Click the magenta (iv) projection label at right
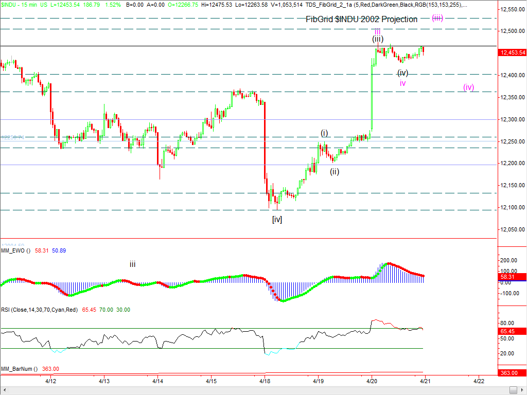The width and height of the screenshot is (527, 395). click(x=468, y=87)
